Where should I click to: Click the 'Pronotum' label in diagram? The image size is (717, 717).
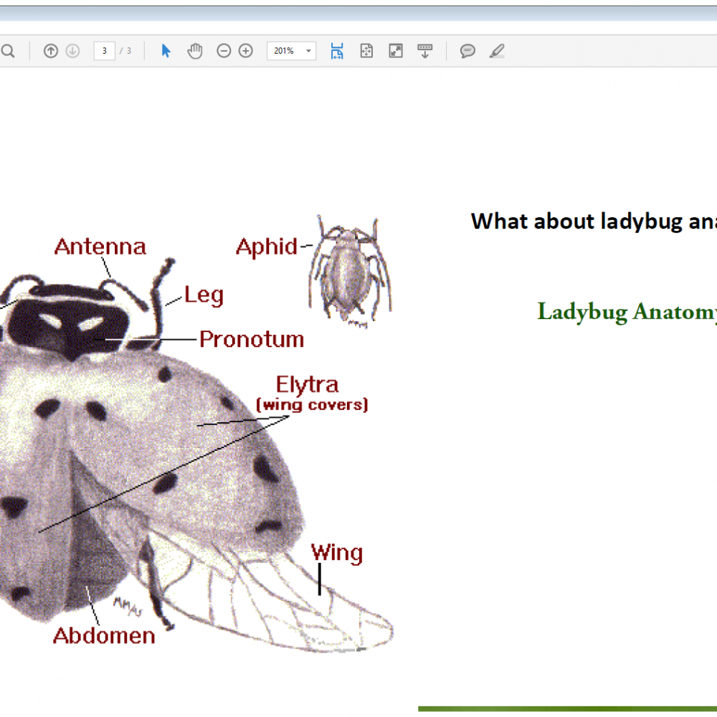[x=252, y=339]
